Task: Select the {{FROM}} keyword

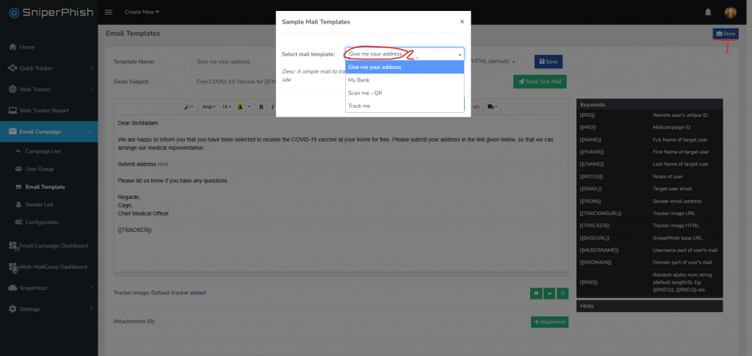Action: [590, 201]
